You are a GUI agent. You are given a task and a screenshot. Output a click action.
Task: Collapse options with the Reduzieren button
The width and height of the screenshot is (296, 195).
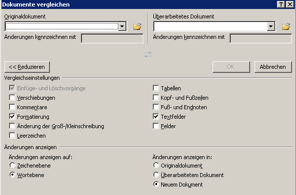click(27, 67)
